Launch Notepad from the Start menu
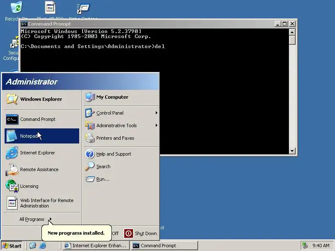The image size is (335, 251). tap(41, 136)
